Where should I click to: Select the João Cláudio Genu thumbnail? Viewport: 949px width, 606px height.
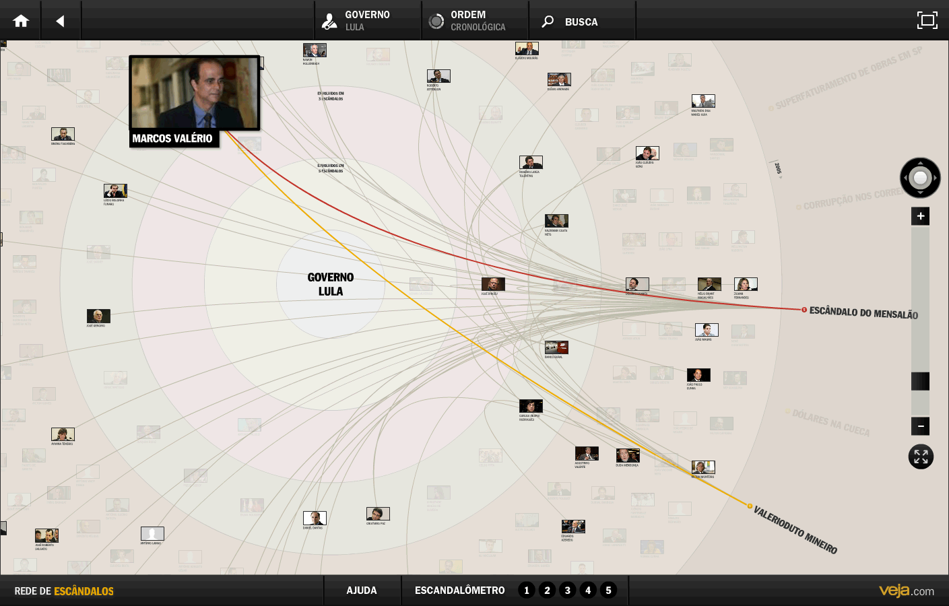[x=647, y=153]
